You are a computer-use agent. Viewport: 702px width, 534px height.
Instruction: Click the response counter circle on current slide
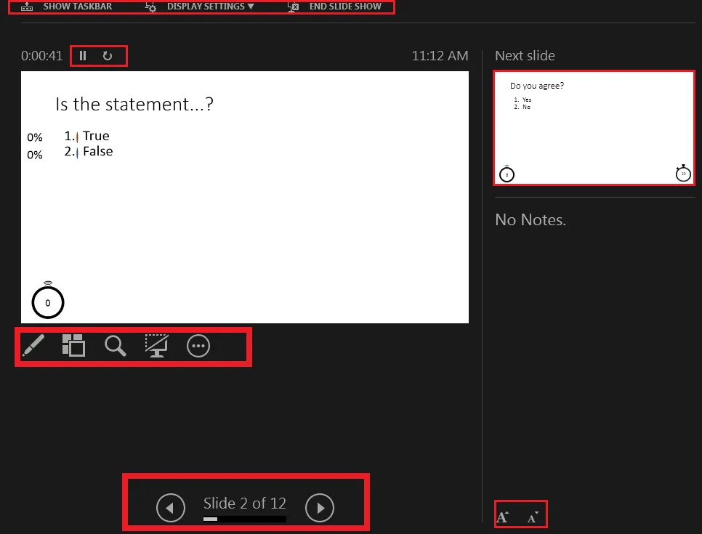(48, 301)
